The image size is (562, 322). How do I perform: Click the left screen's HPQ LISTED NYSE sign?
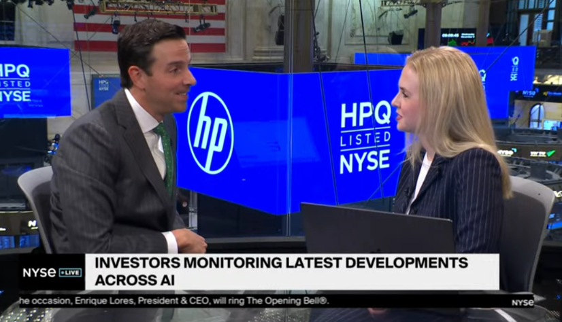click(x=25, y=82)
